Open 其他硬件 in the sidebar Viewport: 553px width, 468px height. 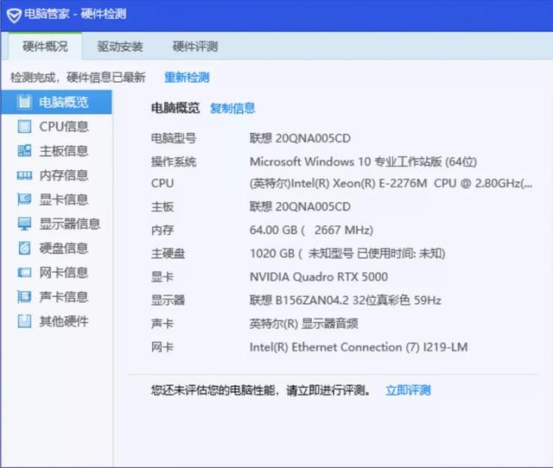click(56, 321)
